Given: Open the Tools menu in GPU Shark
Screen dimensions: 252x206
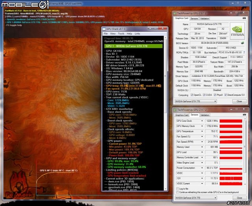Looking at the screenshot, I should click(121, 33).
